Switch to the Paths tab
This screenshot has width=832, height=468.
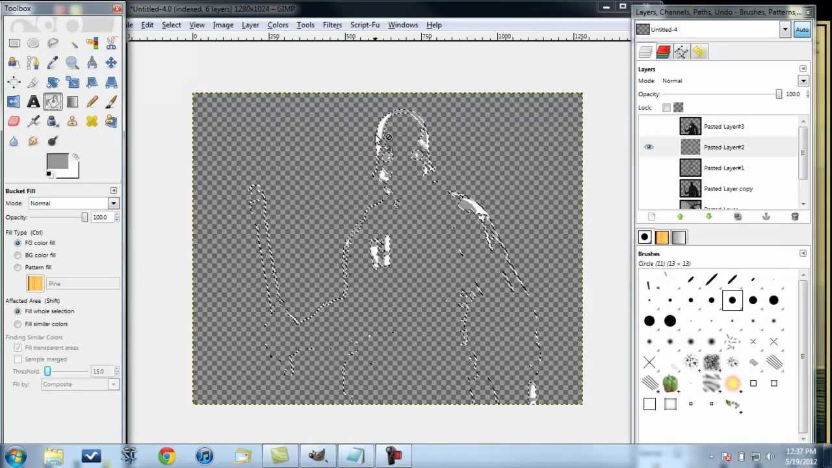click(x=681, y=52)
